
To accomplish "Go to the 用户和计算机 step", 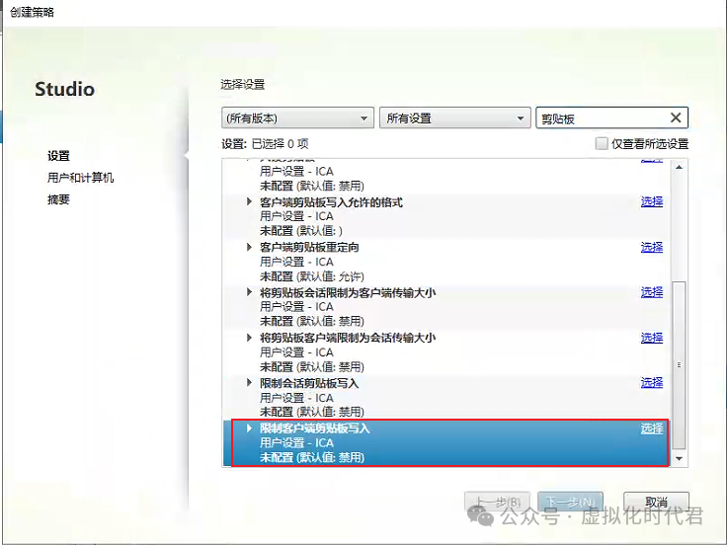I will (x=80, y=178).
